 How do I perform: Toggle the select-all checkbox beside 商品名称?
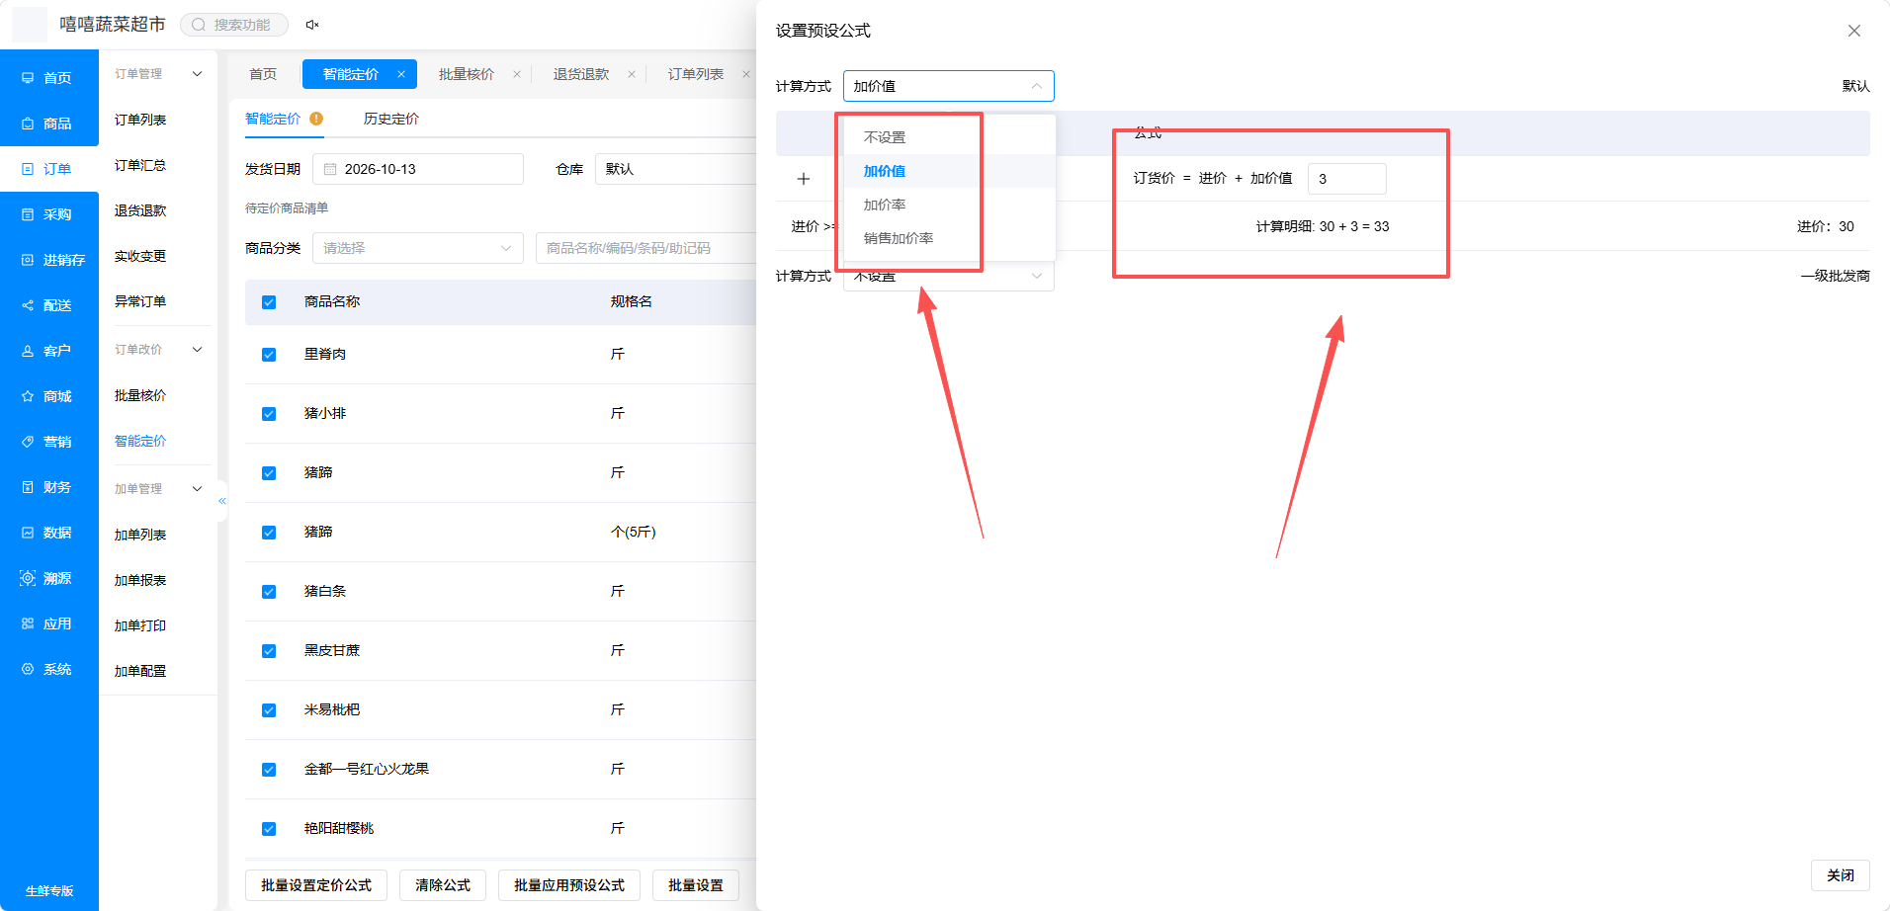(269, 302)
